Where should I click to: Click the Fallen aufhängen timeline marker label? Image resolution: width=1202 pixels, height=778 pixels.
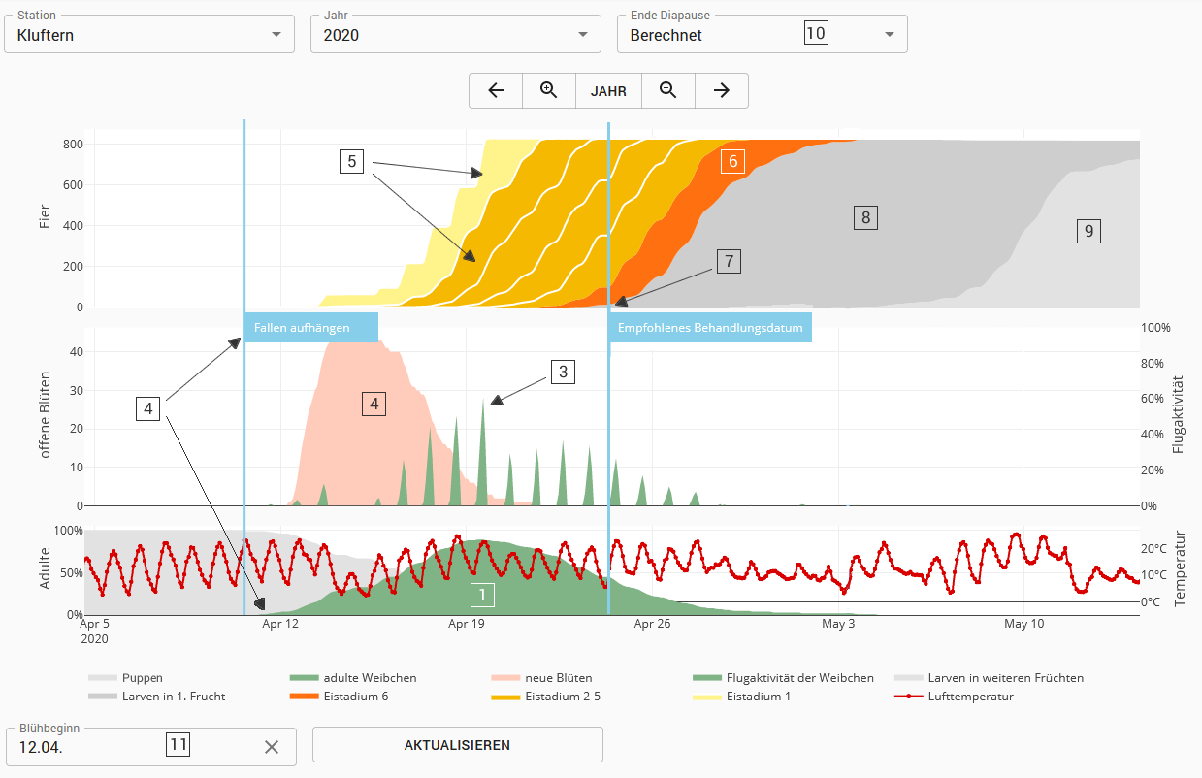310,328
